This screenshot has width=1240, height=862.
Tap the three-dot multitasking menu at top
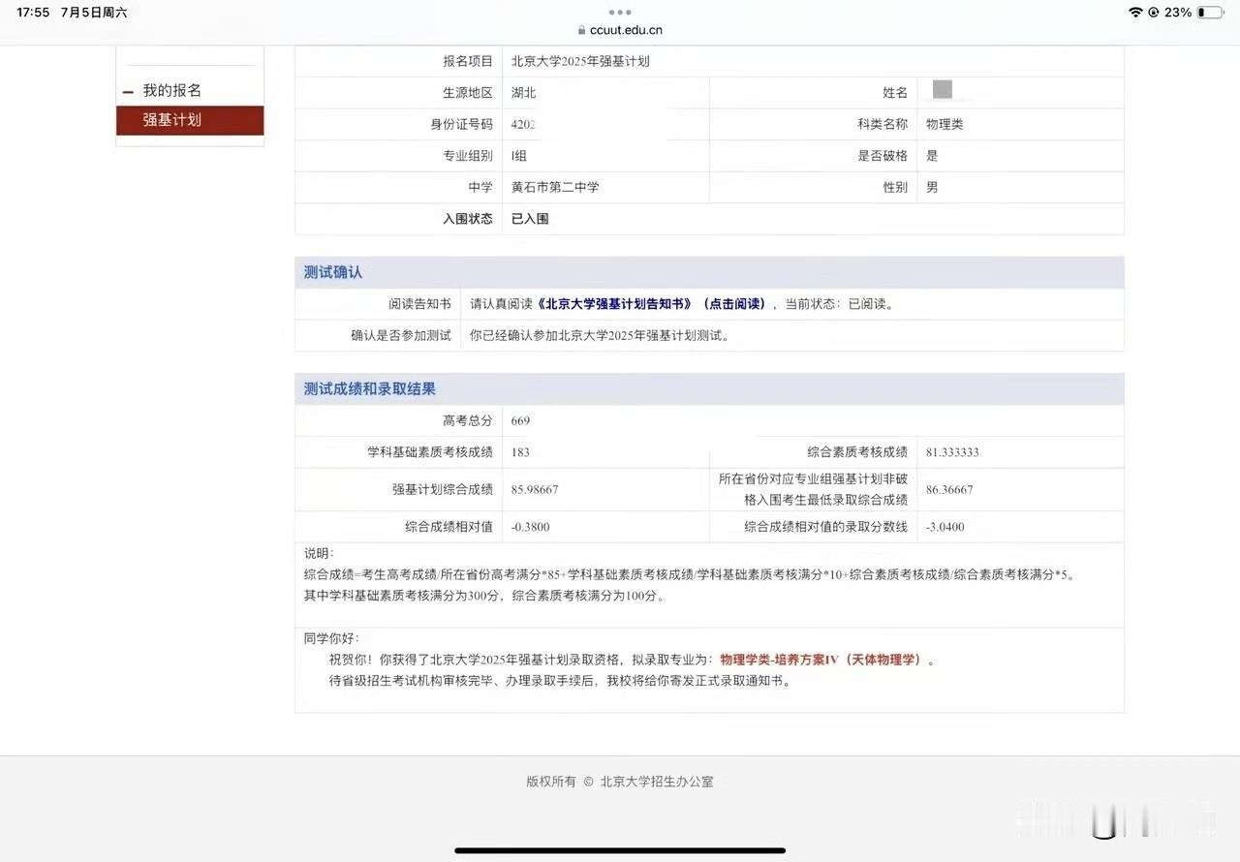(x=620, y=13)
